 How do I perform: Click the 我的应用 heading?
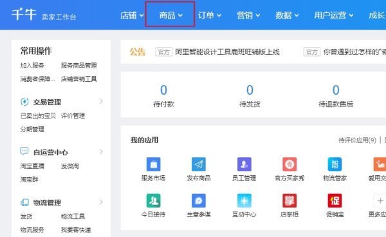145,140
